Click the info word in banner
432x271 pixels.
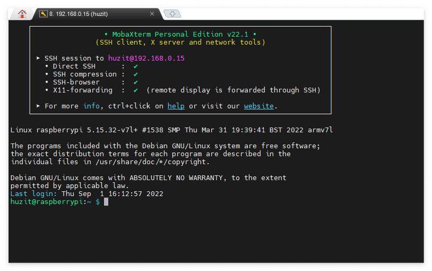(x=91, y=106)
